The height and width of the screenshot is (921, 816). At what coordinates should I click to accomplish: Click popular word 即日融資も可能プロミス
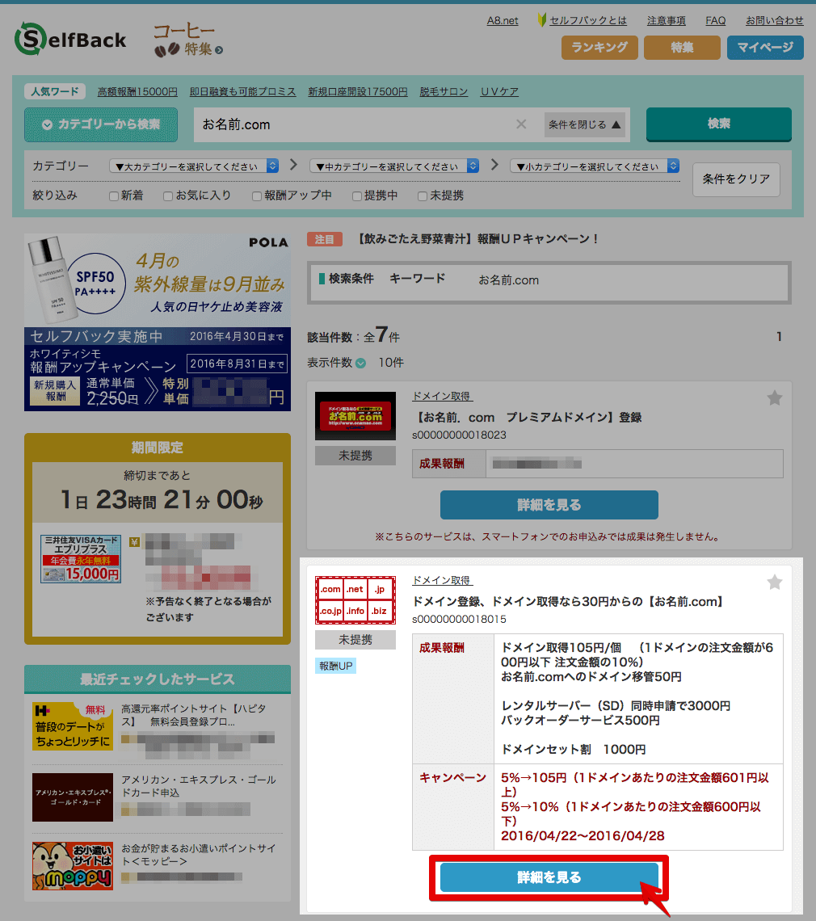pyautogui.click(x=242, y=91)
